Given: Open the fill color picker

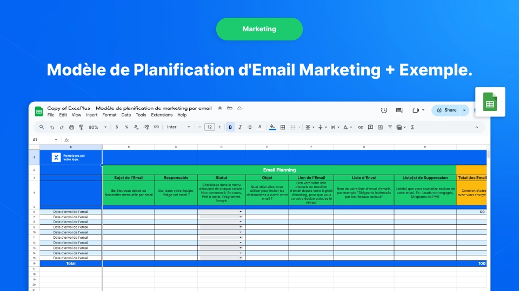Looking at the screenshot, I should (x=272, y=127).
